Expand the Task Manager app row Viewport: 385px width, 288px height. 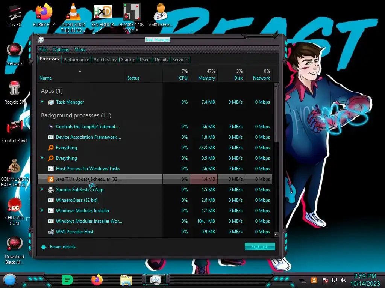[x=42, y=102]
